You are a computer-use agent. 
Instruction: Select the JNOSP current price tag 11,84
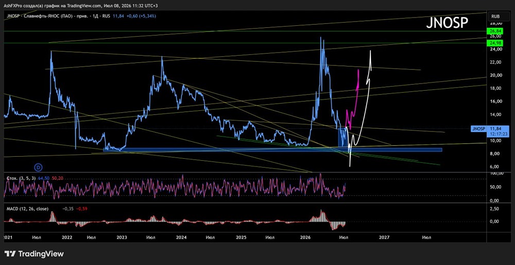490,131
